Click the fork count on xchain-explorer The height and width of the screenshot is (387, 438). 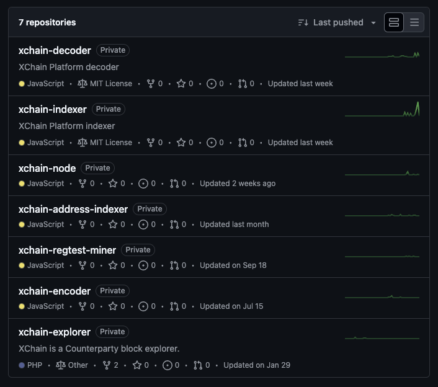pos(116,365)
